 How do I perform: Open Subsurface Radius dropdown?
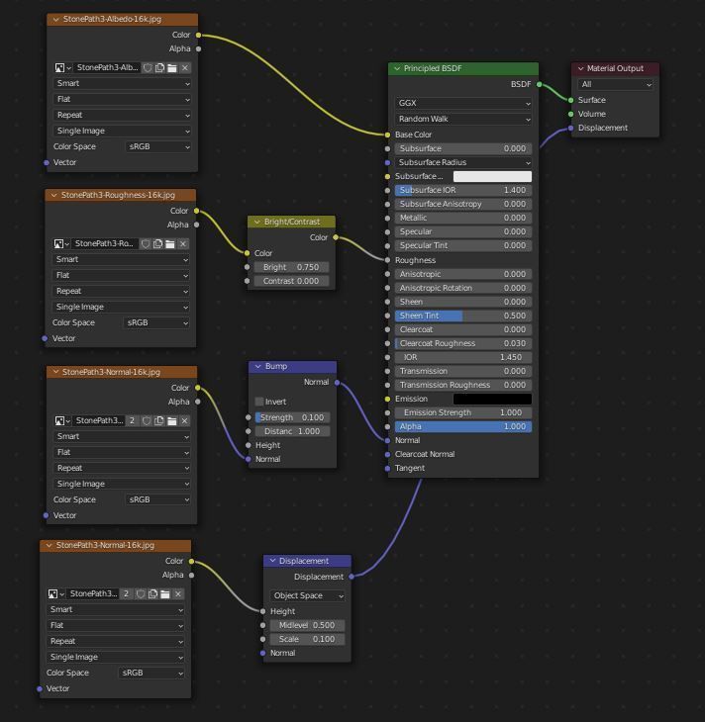coord(463,162)
